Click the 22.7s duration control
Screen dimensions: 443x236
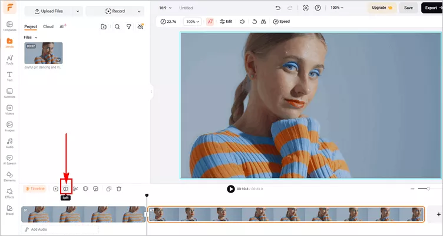point(168,21)
